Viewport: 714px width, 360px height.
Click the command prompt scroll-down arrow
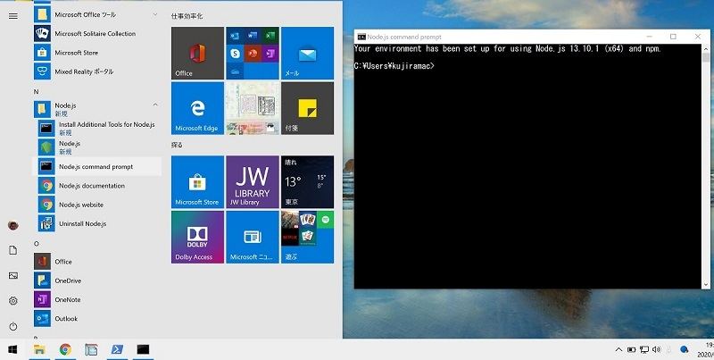706,284
